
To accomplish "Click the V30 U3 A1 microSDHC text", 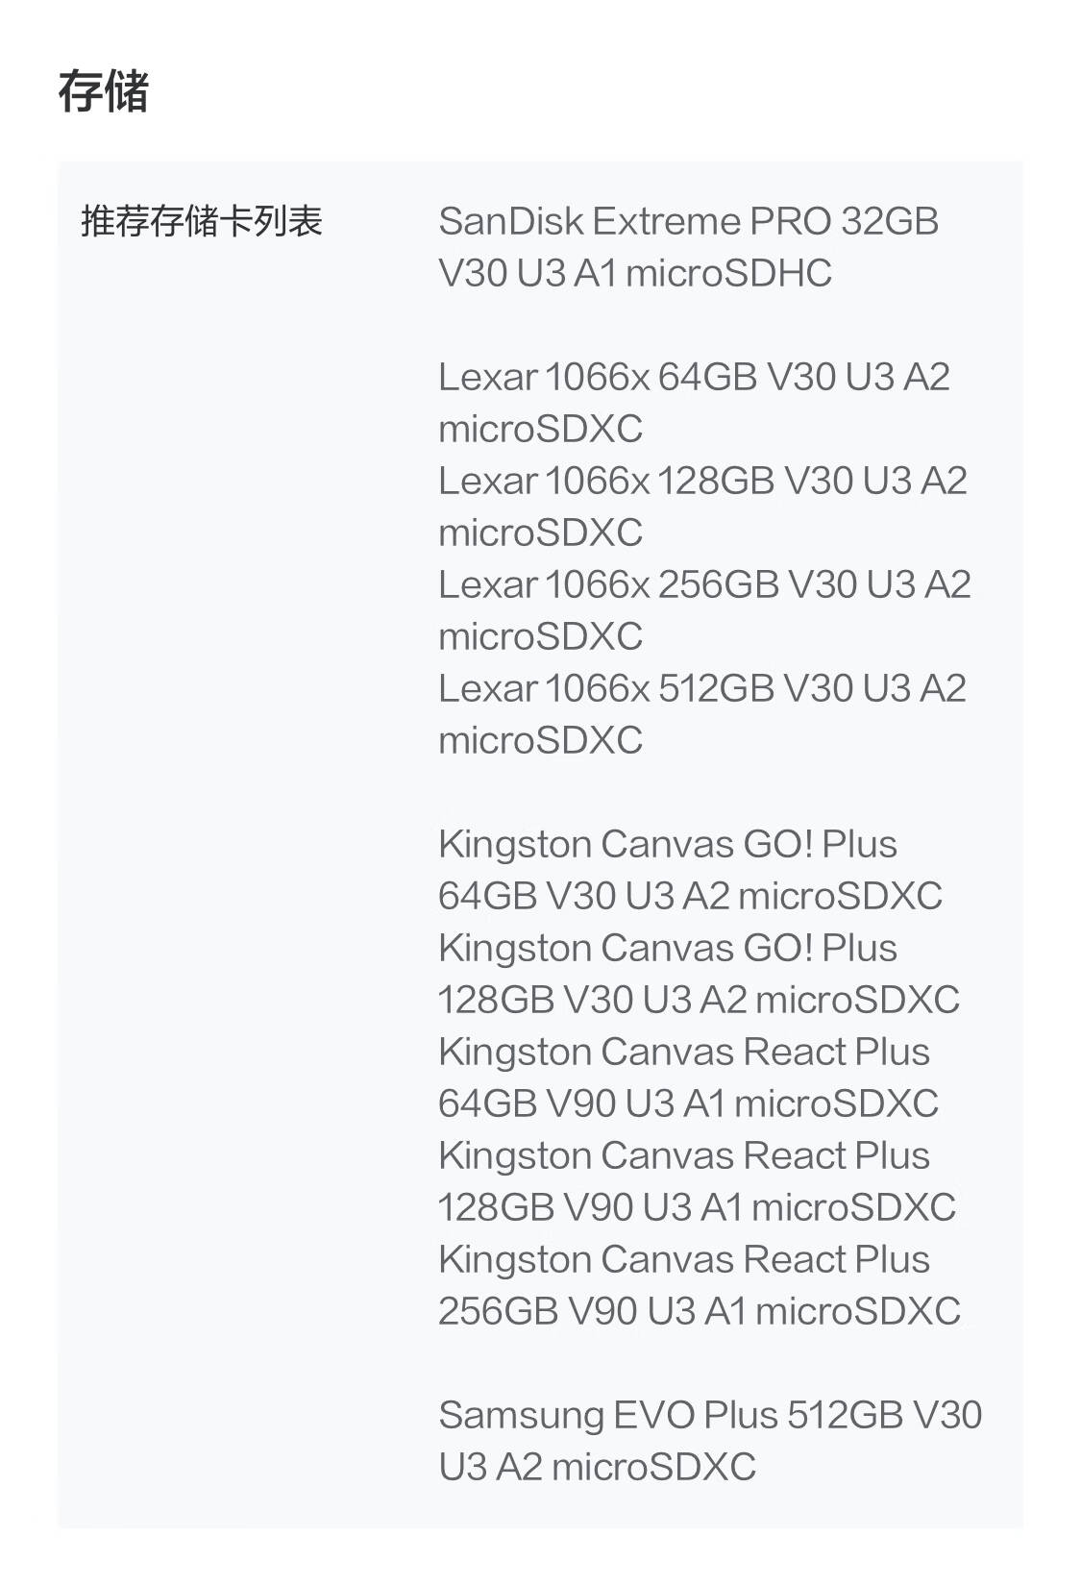I will click(x=635, y=273).
